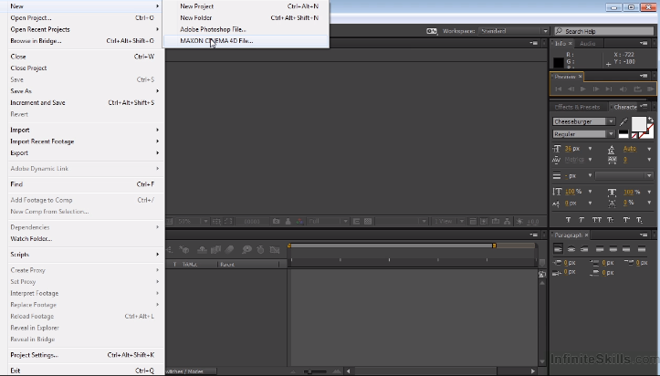The image size is (660, 376).
Task: Expand the Export submenu
Action: pyautogui.click(x=84, y=153)
